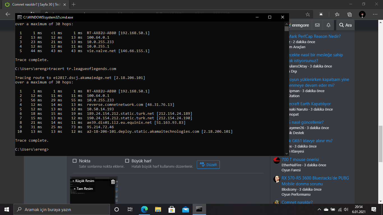Open the Oyun Performansı forum link
The height and width of the screenshot is (215, 383).
point(296,195)
